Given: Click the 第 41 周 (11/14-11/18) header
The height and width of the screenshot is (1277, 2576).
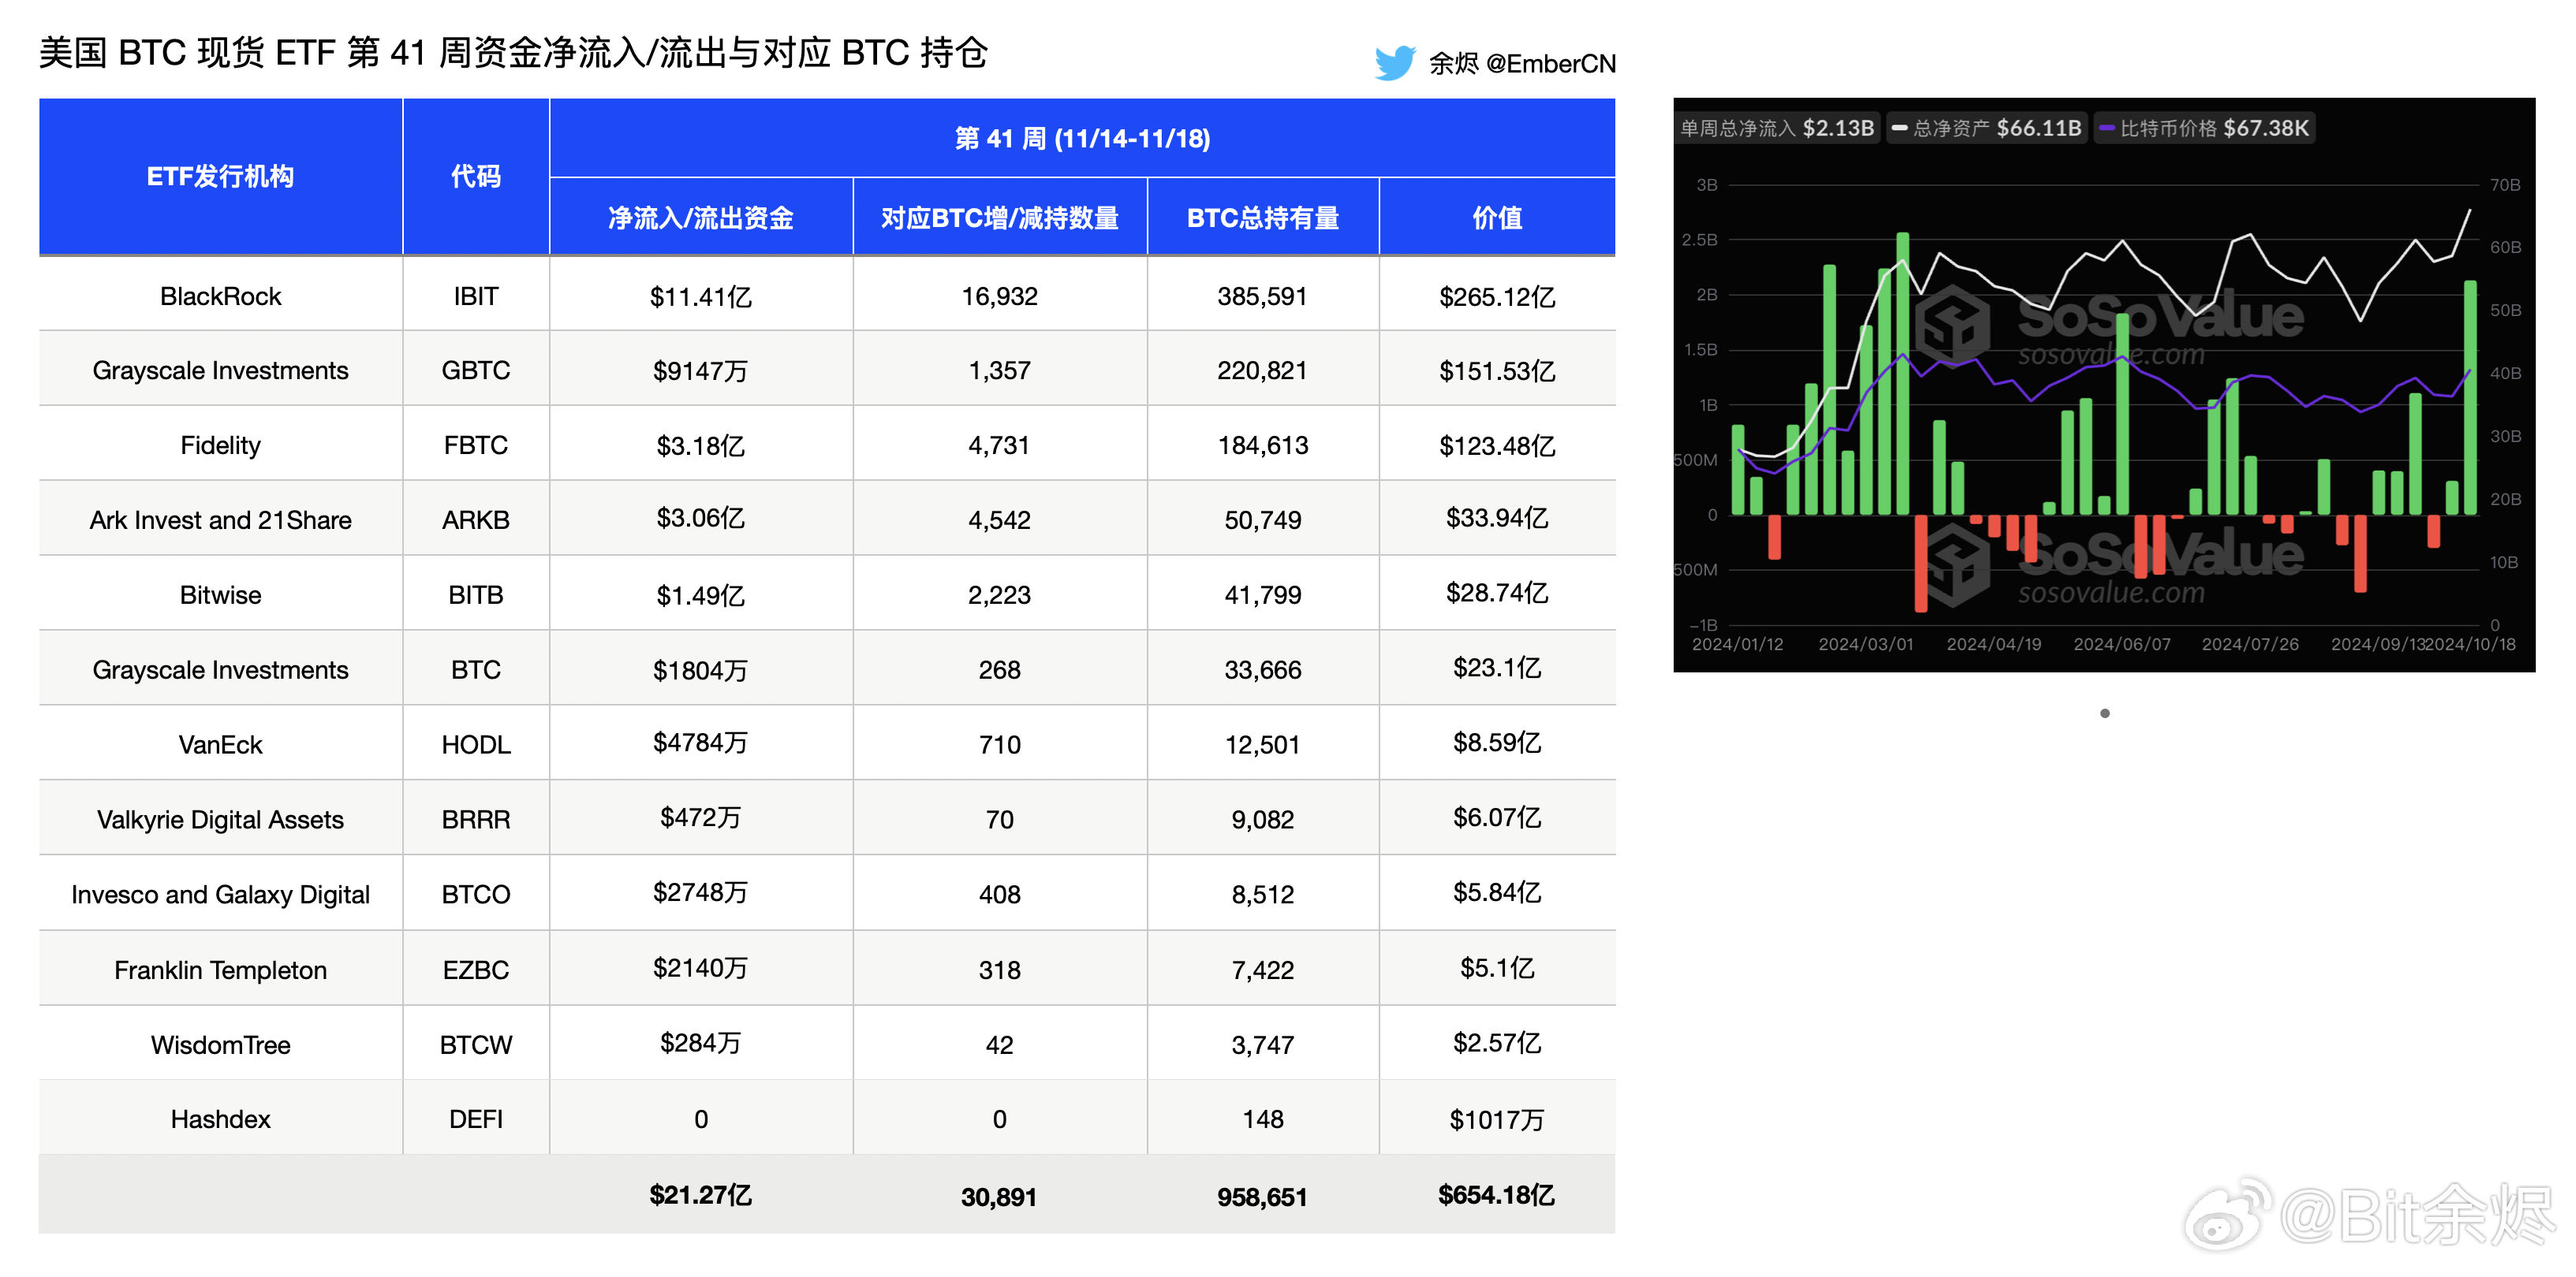Looking at the screenshot, I should [1082, 139].
